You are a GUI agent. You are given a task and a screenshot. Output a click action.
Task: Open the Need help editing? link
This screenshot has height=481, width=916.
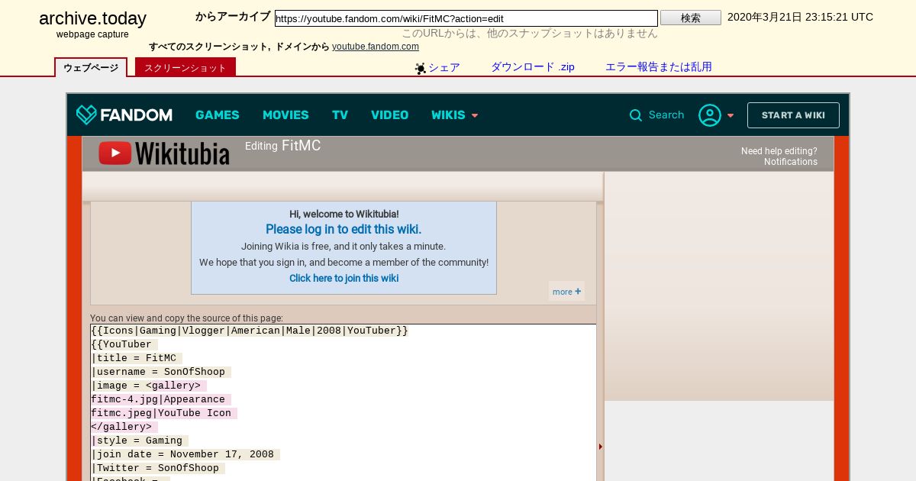click(779, 151)
